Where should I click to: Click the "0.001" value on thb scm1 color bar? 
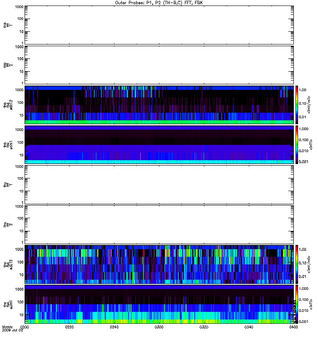point(304,162)
